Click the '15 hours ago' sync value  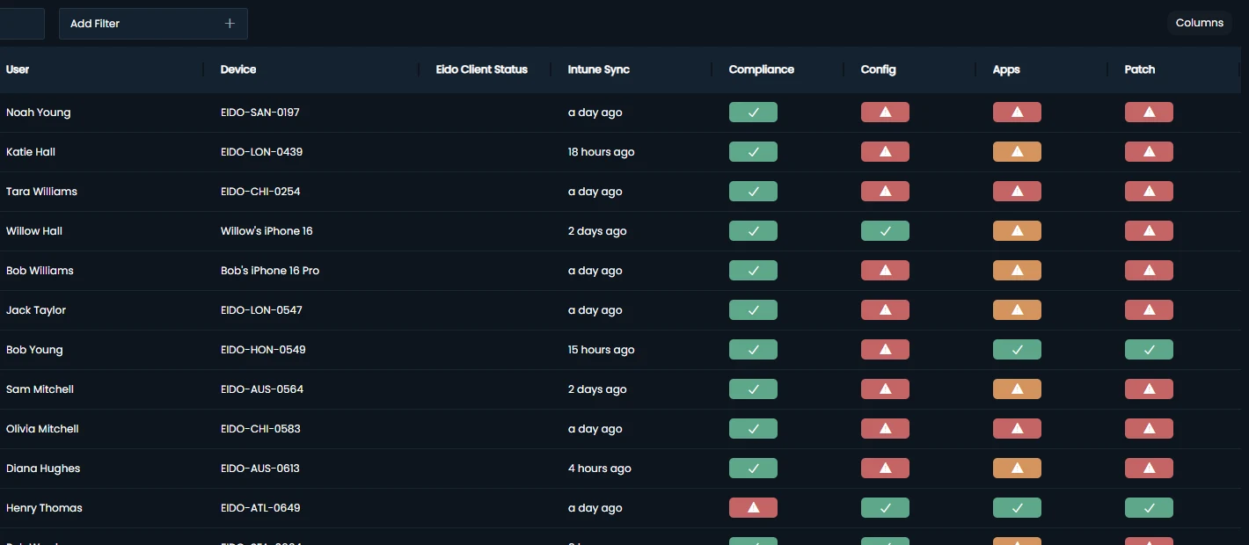(x=601, y=350)
